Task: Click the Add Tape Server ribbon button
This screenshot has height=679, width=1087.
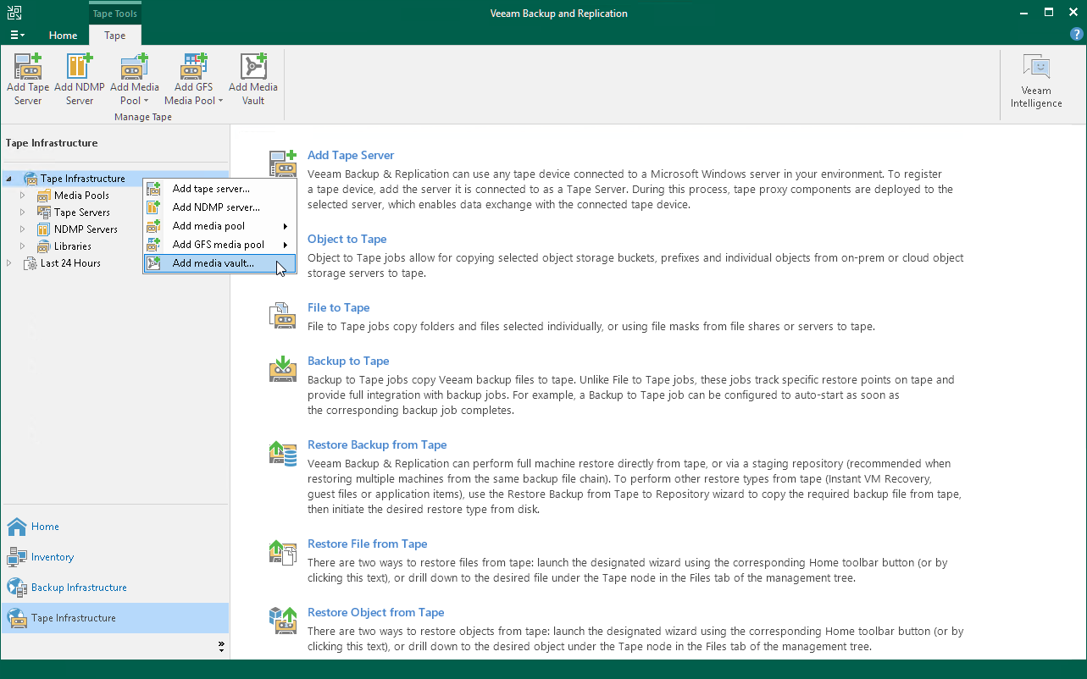Action: click(28, 80)
